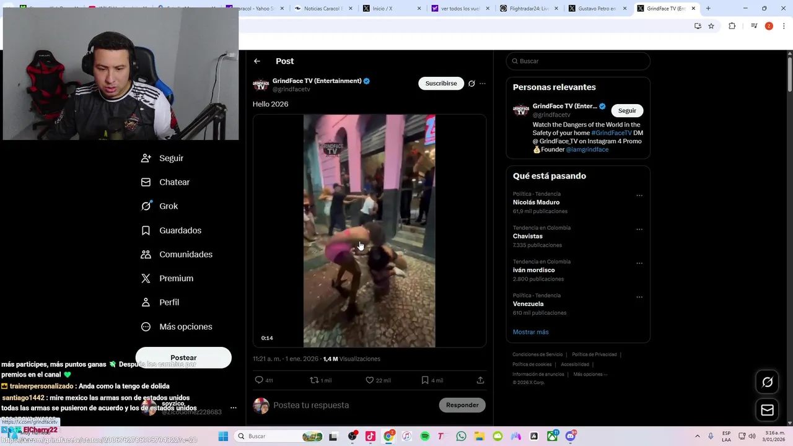
Task: Open Premium in the sidebar
Action: point(168,279)
